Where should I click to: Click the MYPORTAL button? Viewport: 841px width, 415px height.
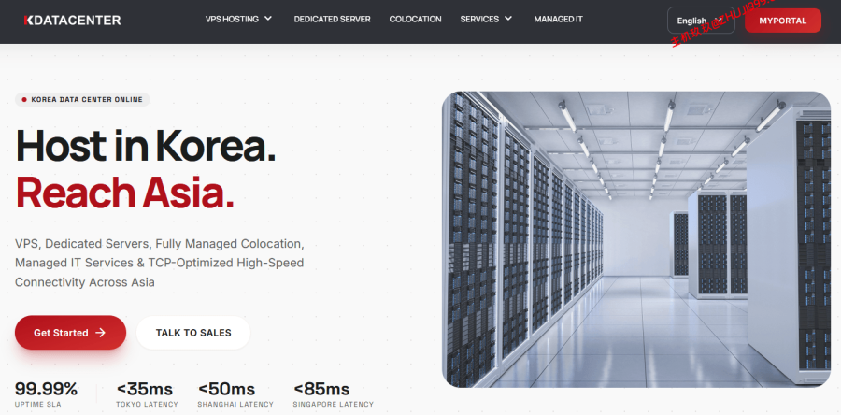tap(782, 21)
